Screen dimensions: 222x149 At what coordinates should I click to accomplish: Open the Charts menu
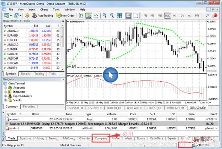pyautogui.click(x=44, y=9)
